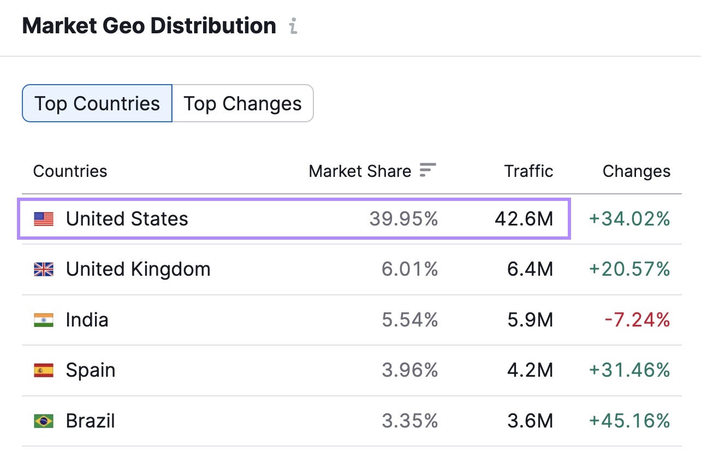This screenshot has height=463, width=701.
Task: Click the Brazil flag icon
Action: click(44, 421)
